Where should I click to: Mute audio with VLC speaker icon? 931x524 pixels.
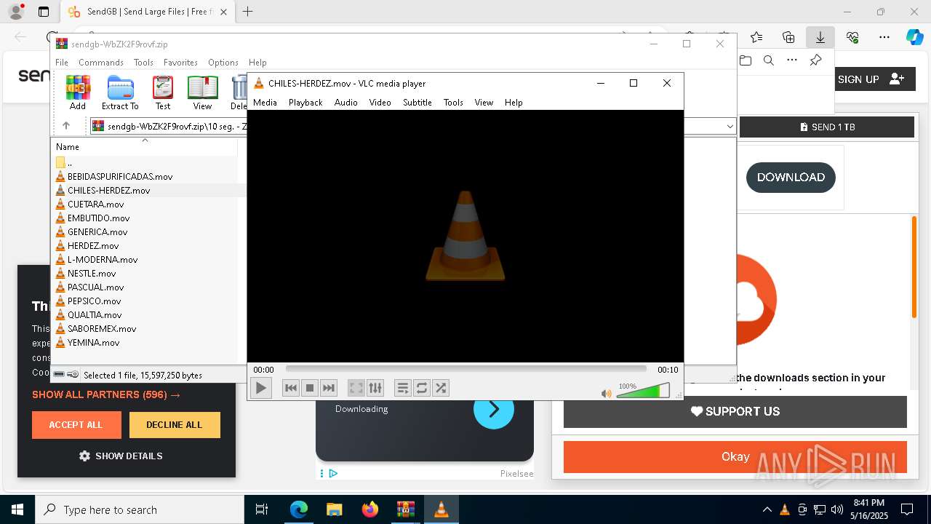(606, 393)
